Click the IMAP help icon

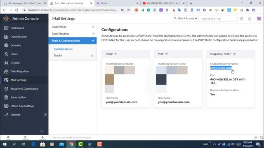[x=116, y=54]
